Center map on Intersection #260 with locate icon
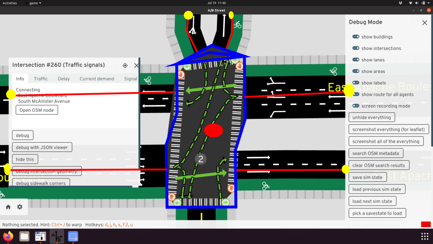The width and height of the screenshot is (433, 244). [125, 65]
